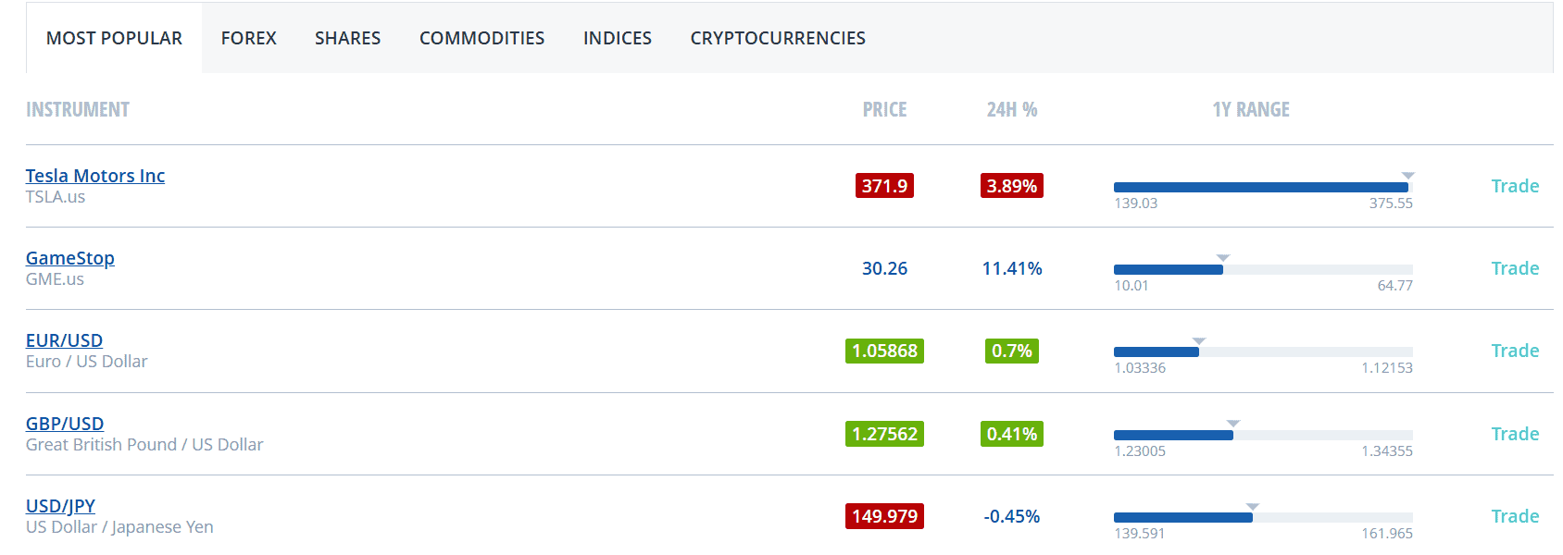This screenshot has height=555, width=1563.
Task: Click the Great British Pound / US Dollar text
Action: (144, 445)
